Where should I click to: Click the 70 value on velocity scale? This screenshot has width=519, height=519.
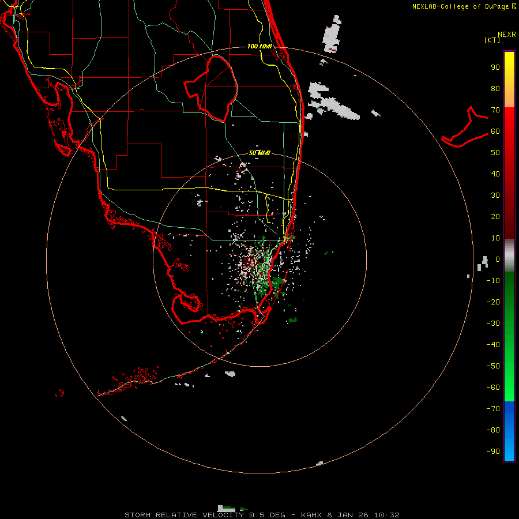495,110
